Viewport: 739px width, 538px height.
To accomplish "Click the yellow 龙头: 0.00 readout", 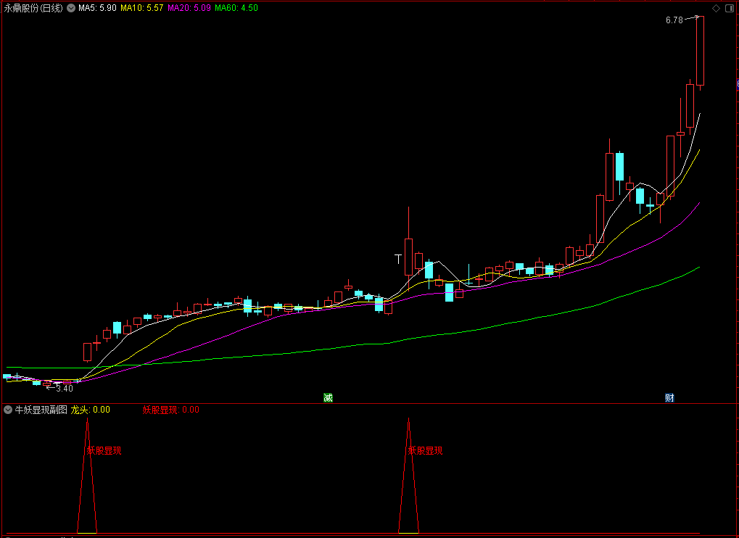I will click(x=91, y=410).
